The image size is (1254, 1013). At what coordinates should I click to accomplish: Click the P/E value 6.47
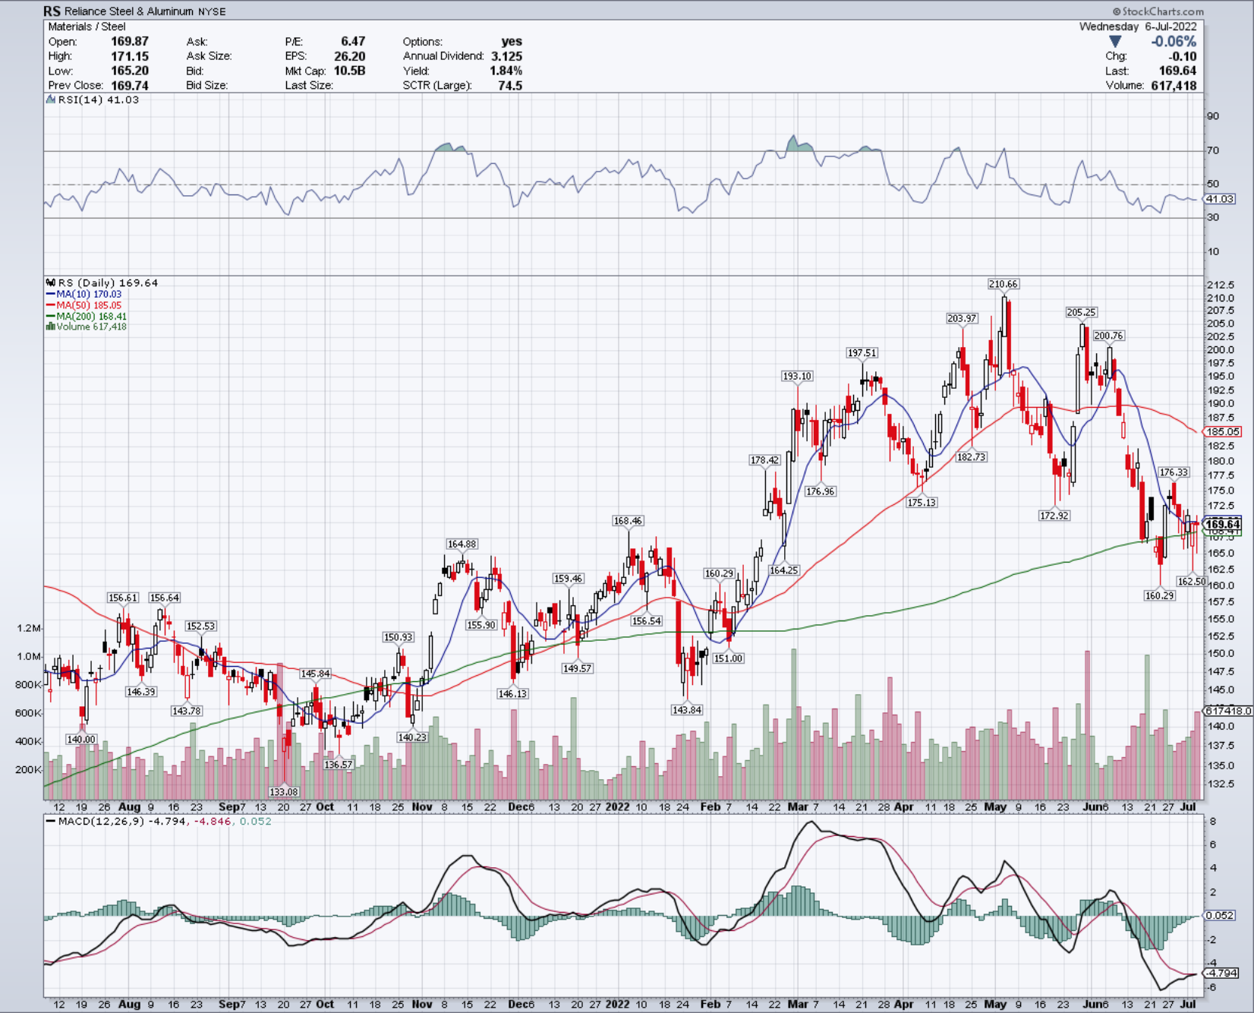point(353,42)
